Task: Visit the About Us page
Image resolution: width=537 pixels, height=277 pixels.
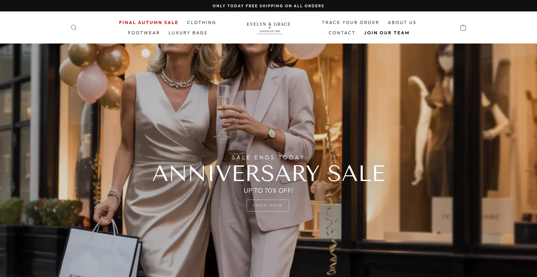Action: pyautogui.click(x=402, y=23)
